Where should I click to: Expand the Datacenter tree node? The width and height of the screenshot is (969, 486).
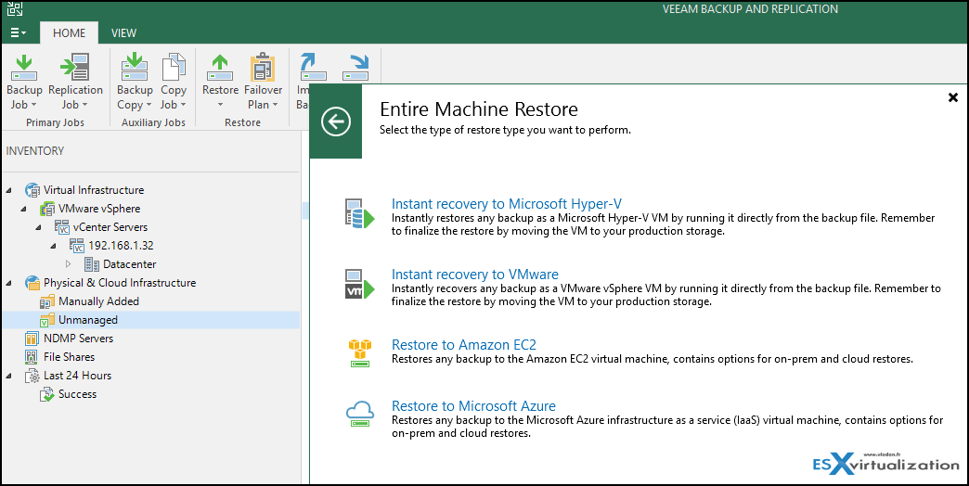(68, 263)
